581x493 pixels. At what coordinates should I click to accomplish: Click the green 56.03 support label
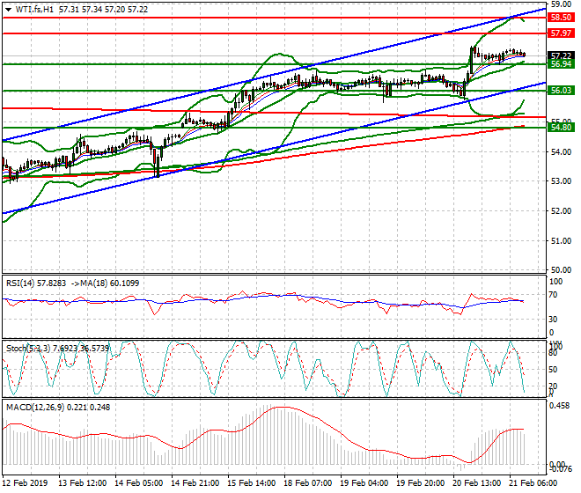[x=561, y=91]
